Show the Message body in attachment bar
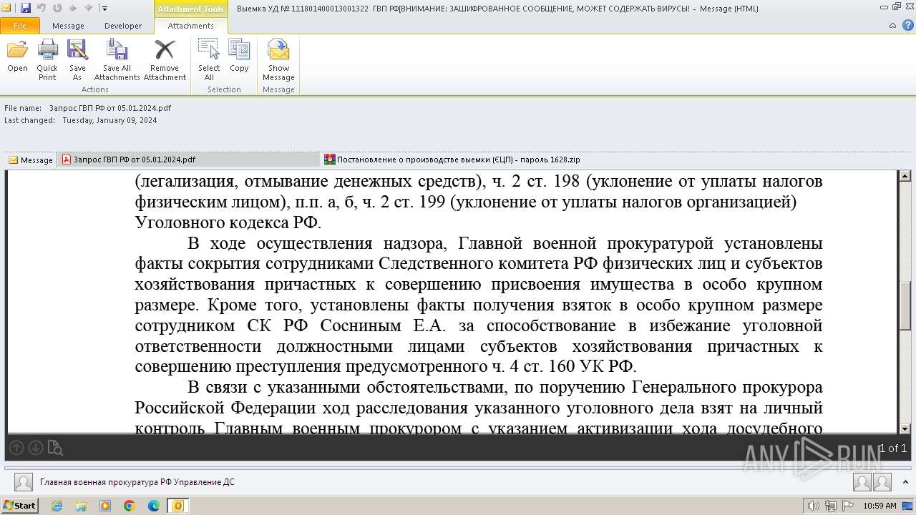 pyautogui.click(x=31, y=160)
